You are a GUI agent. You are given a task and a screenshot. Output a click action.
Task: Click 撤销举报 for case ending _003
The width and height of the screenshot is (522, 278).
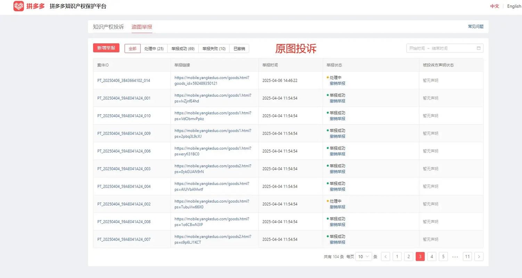coord(337,172)
